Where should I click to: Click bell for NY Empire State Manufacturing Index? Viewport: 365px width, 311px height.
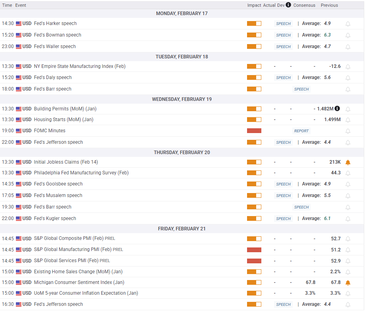coord(348,67)
